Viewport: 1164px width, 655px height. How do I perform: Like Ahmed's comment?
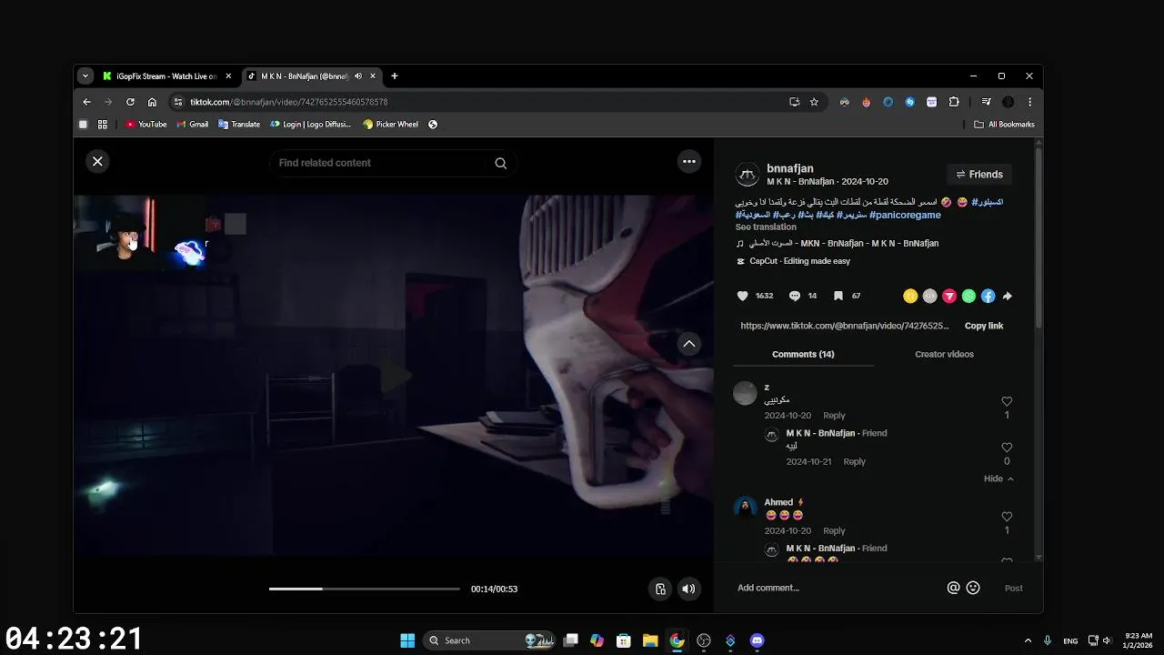[x=1007, y=517]
